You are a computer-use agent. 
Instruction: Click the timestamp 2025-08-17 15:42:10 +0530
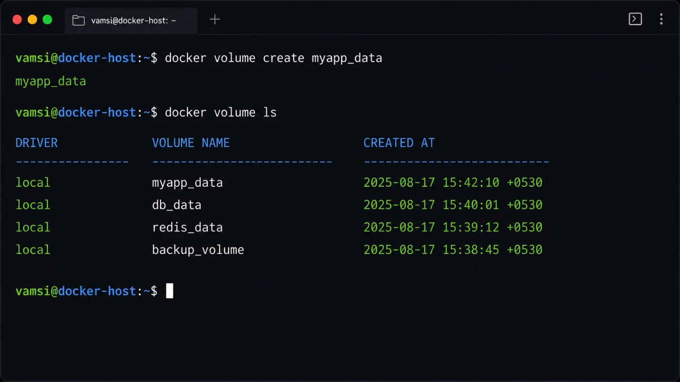tap(453, 183)
